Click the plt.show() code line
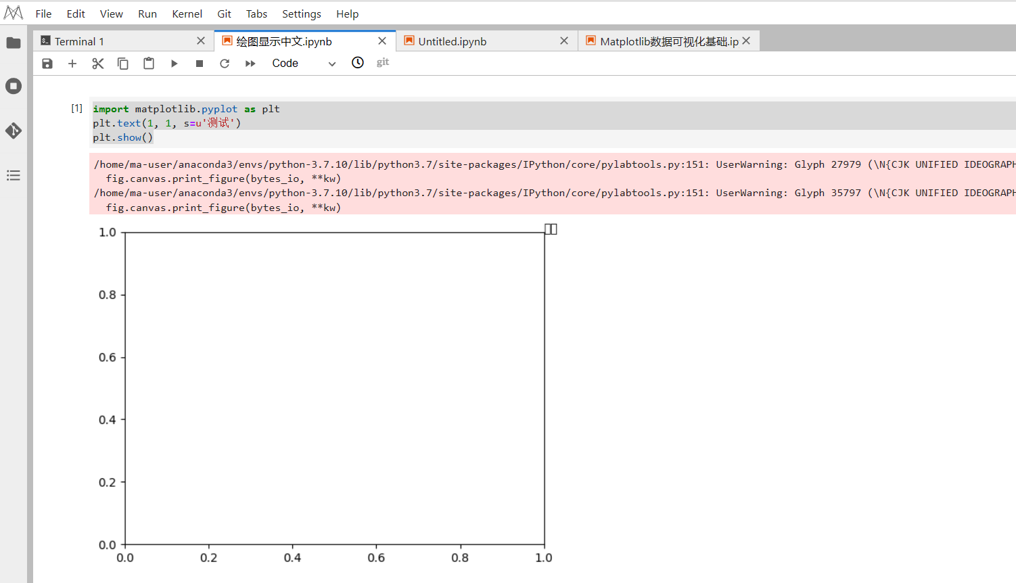 (123, 137)
